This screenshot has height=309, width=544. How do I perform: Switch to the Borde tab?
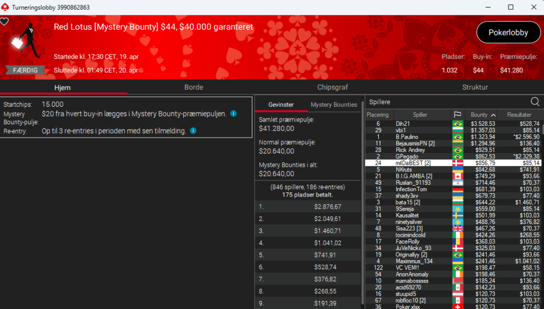[x=193, y=87]
